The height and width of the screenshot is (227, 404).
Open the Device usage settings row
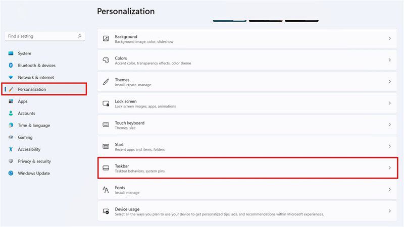click(247, 211)
